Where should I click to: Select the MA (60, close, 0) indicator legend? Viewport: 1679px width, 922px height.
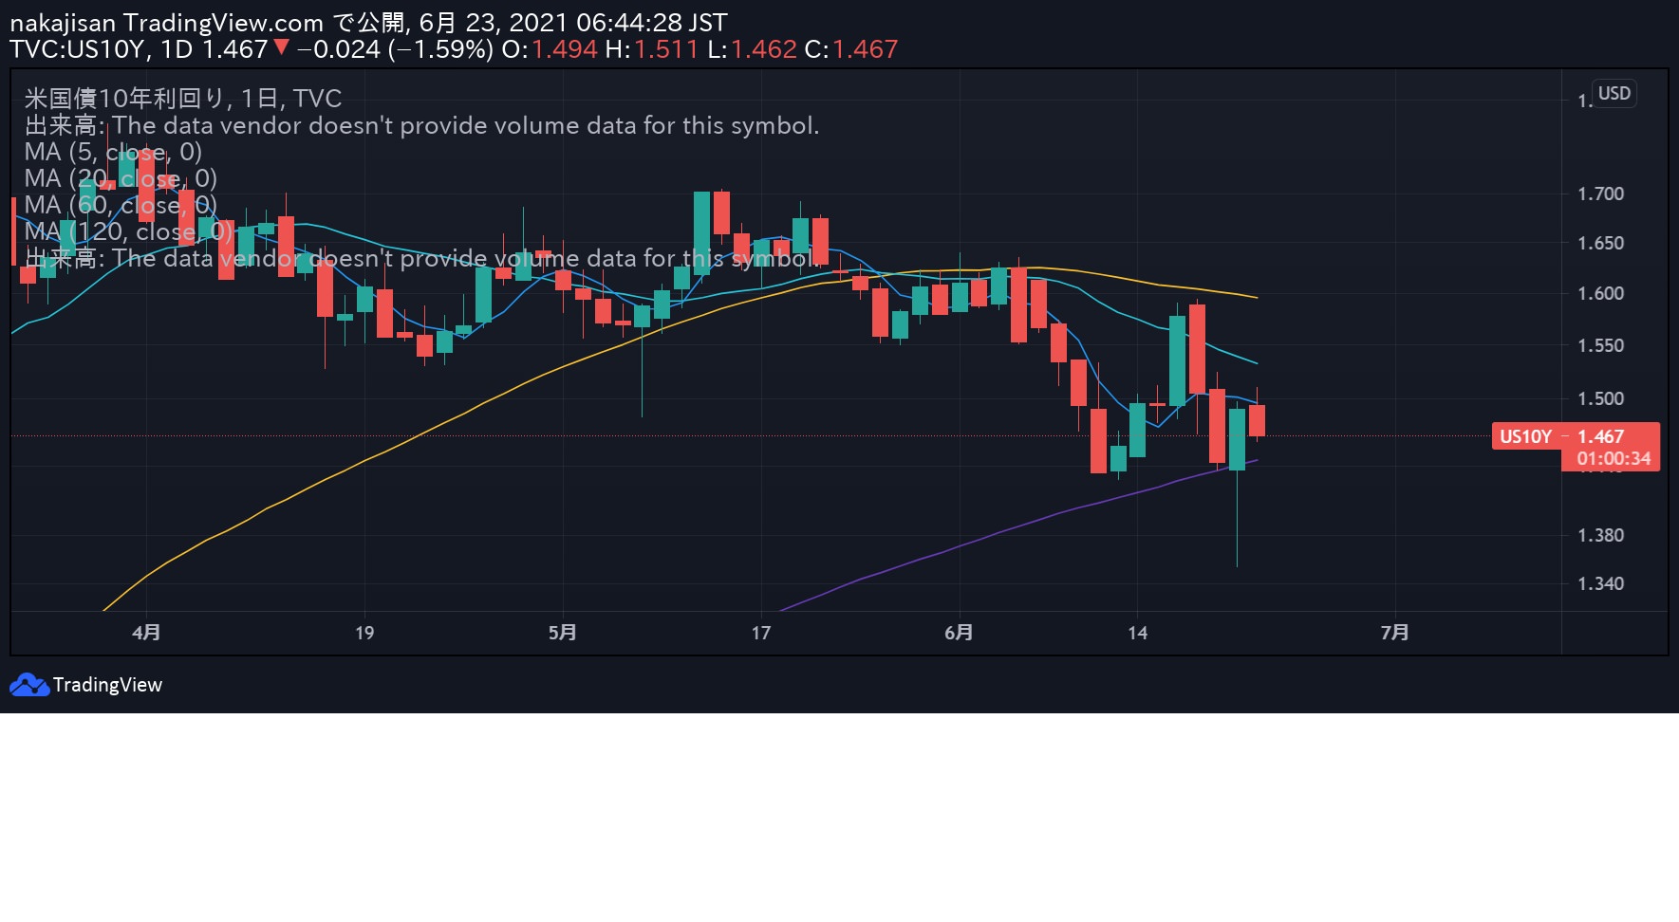tap(121, 205)
